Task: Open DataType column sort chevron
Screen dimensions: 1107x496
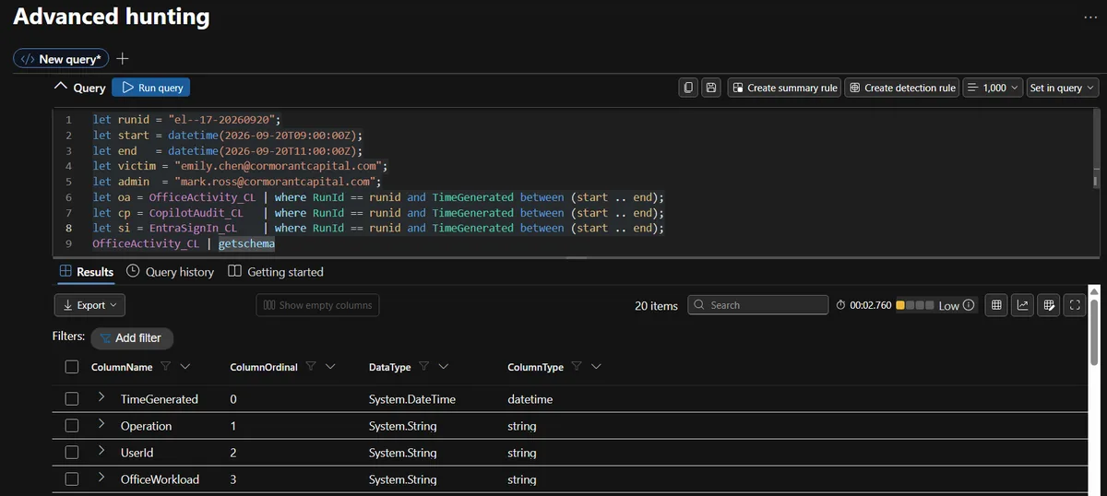Action: coord(444,367)
